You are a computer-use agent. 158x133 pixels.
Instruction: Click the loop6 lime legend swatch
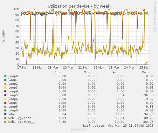[x=5, y=99]
